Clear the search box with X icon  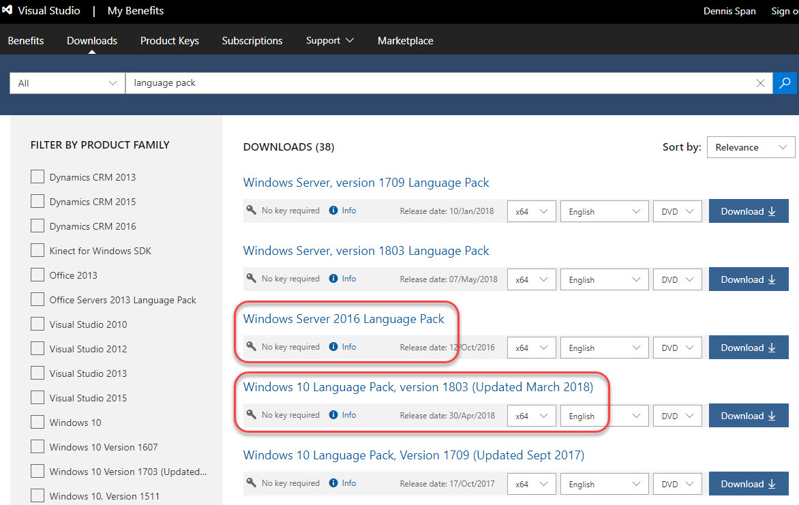[760, 83]
